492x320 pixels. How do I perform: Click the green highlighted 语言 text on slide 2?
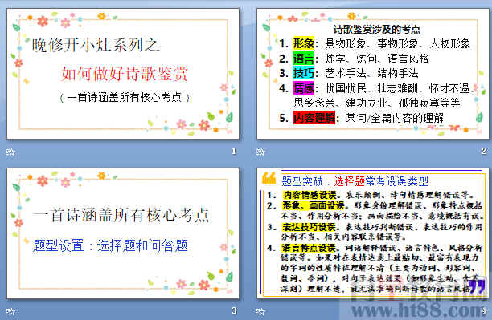(303, 59)
